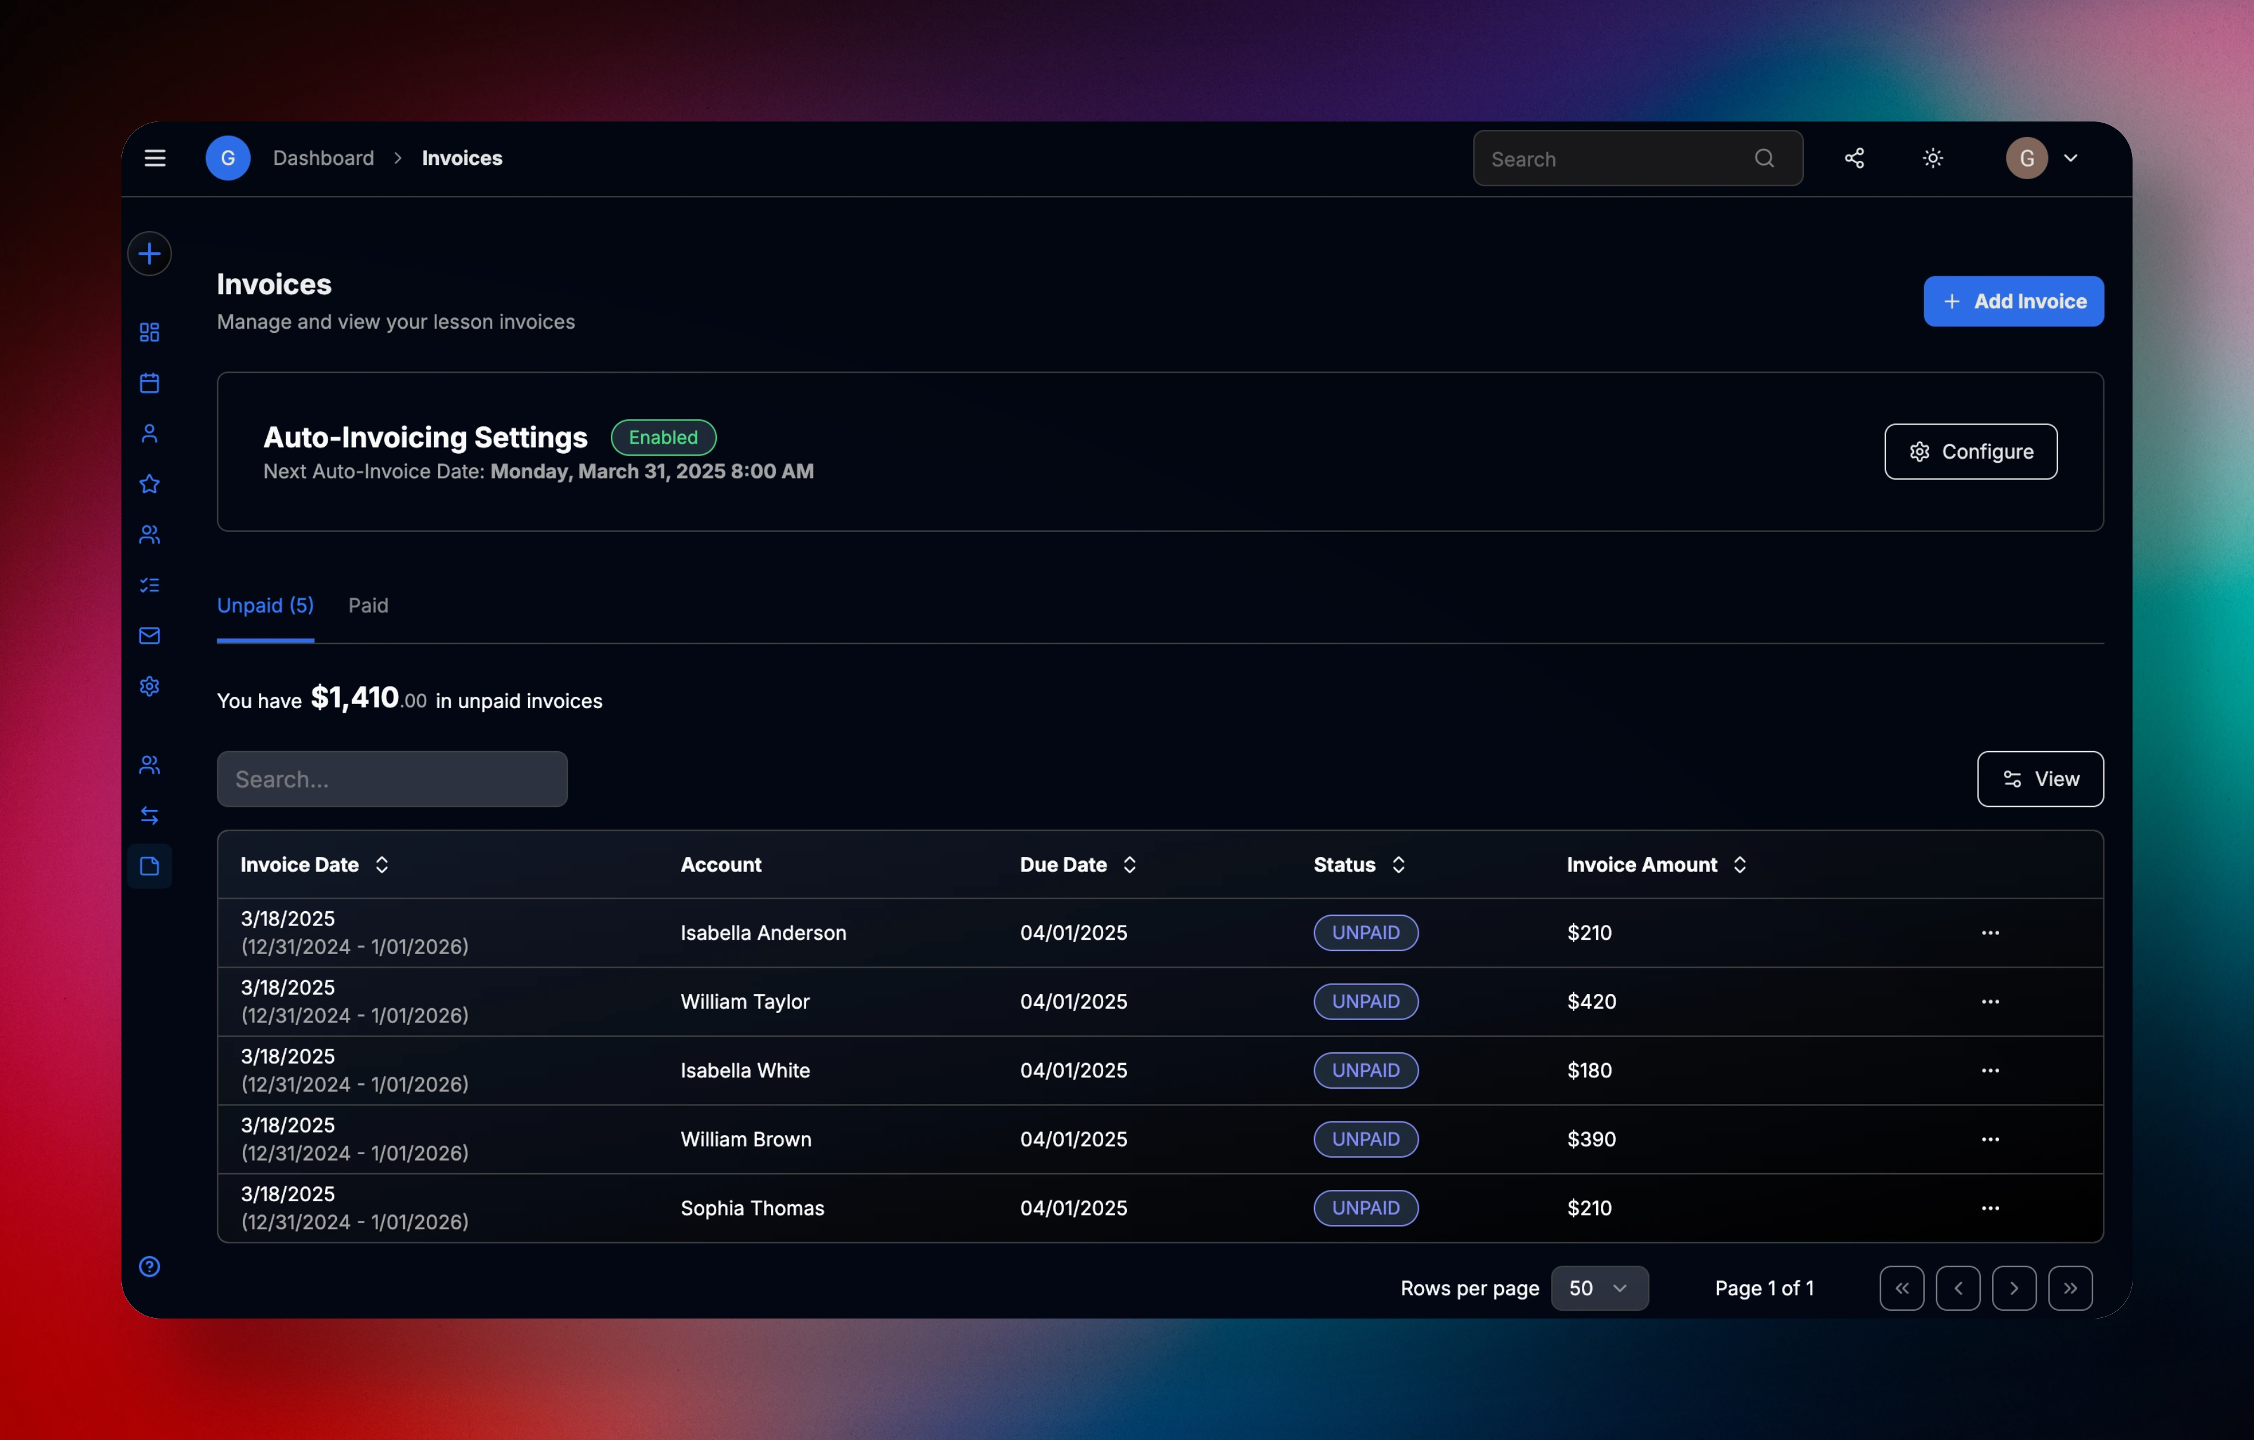This screenshot has width=2254, height=1440.
Task: Switch to the Unpaid (5) tab
Action: [x=266, y=606]
